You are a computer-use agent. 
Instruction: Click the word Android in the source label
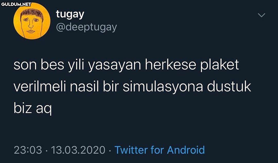click(x=186, y=150)
